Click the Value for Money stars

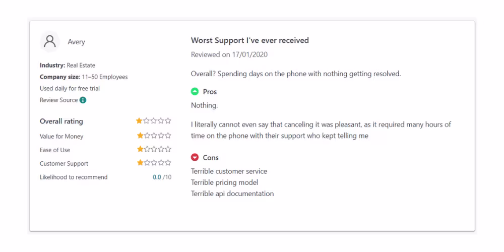coord(154,136)
